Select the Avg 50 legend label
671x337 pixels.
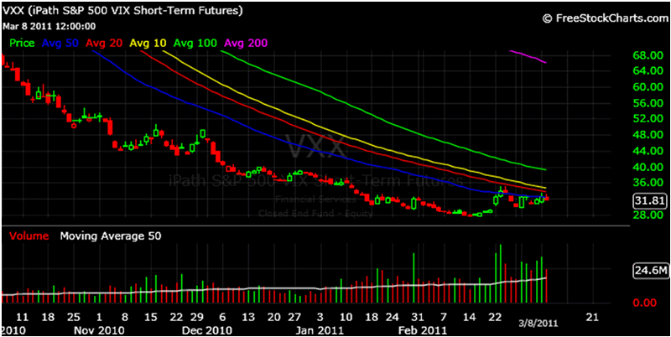click(60, 43)
